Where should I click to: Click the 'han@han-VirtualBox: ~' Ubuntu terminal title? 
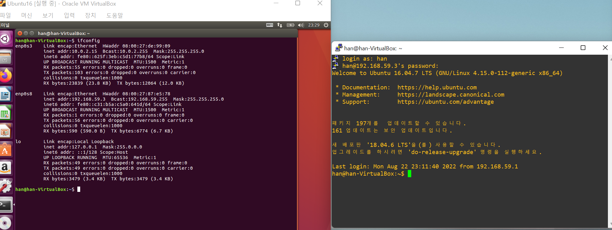coord(64,33)
